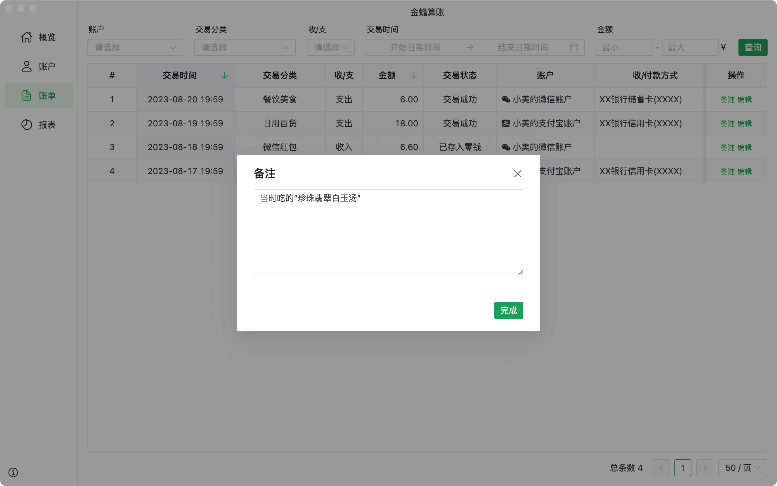Click 完成 button in the dialog
Viewport: 777px width, 486px height.
[x=508, y=310]
